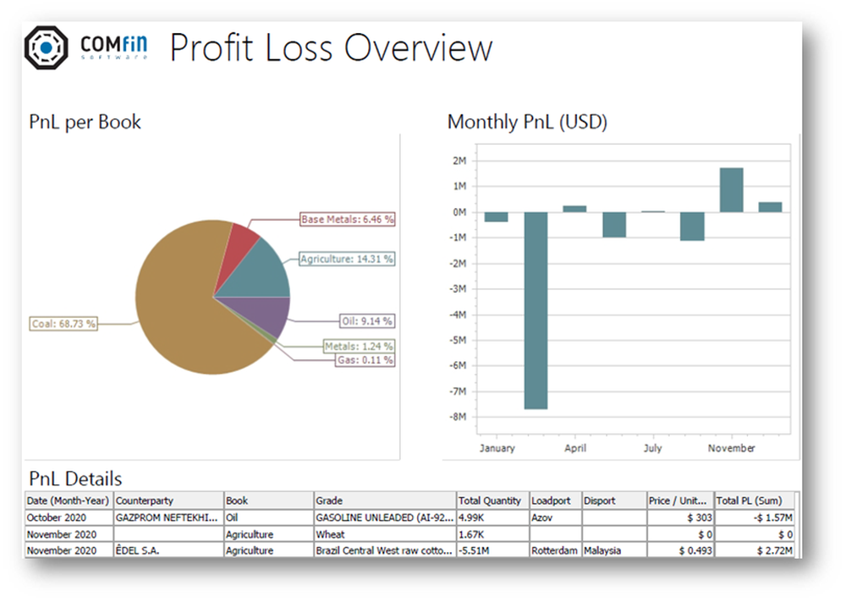Click the 'Base Metals: 6.46 %' label
Image resolution: width=846 pixels, height=602 pixels.
pyautogui.click(x=348, y=219)
